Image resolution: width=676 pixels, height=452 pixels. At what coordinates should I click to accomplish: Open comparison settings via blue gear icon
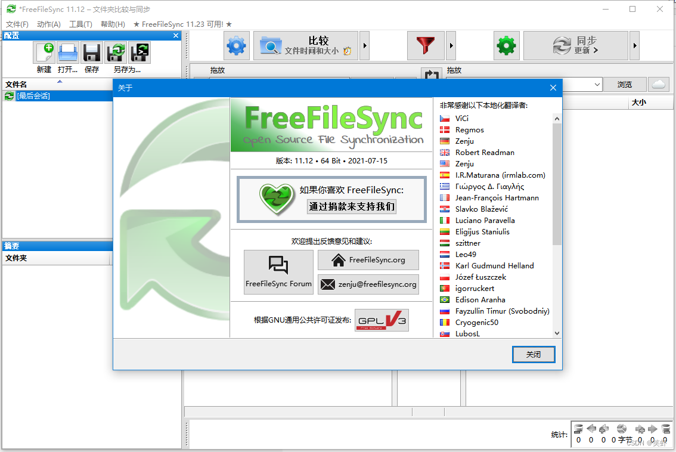(x=236, y=45)
